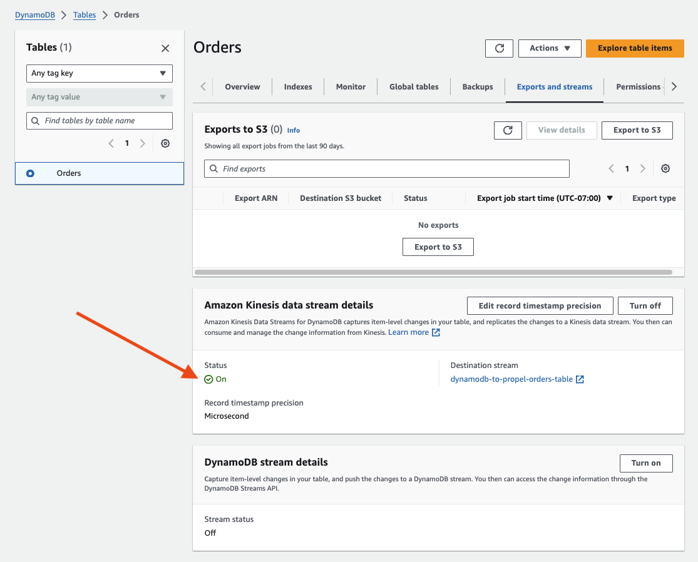This screenshot has width=698, height=562.
Task: Expand the Actions dropdown menu
Action: pyautogui.click(x=550, y=48)
